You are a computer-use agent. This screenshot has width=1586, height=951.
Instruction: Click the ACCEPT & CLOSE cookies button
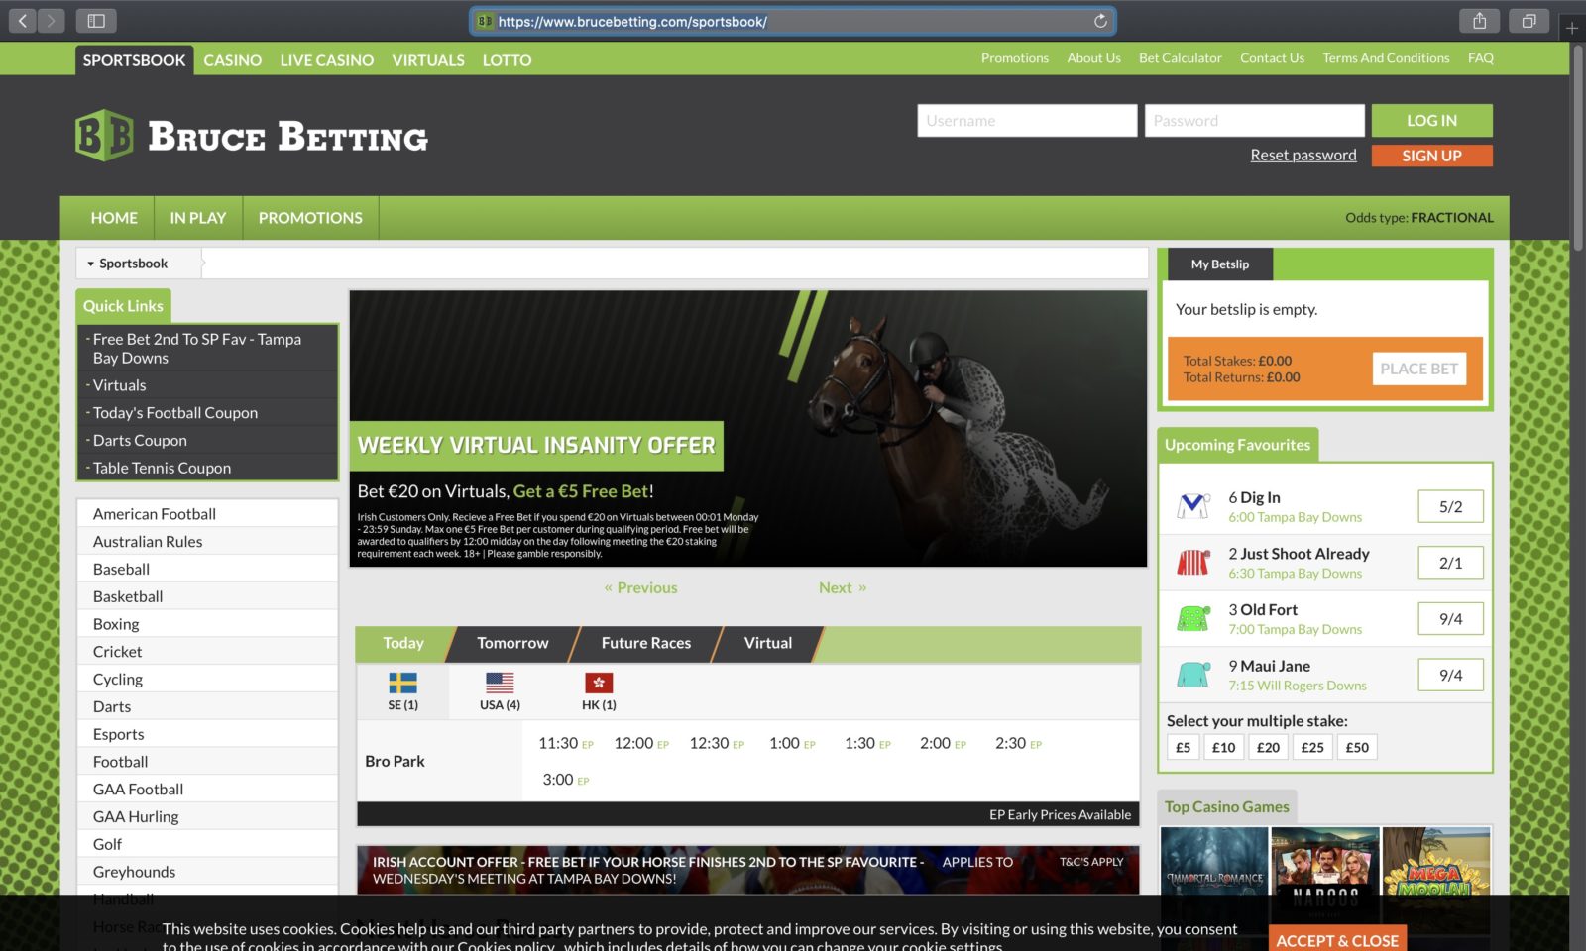coord(1336,939)
